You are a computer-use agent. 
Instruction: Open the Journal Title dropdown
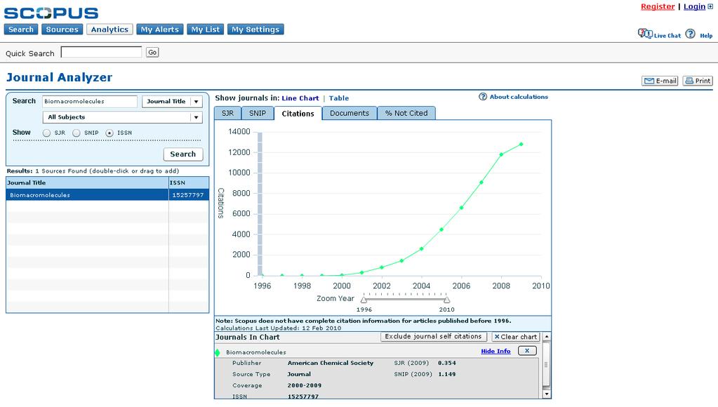click(172, 101)
